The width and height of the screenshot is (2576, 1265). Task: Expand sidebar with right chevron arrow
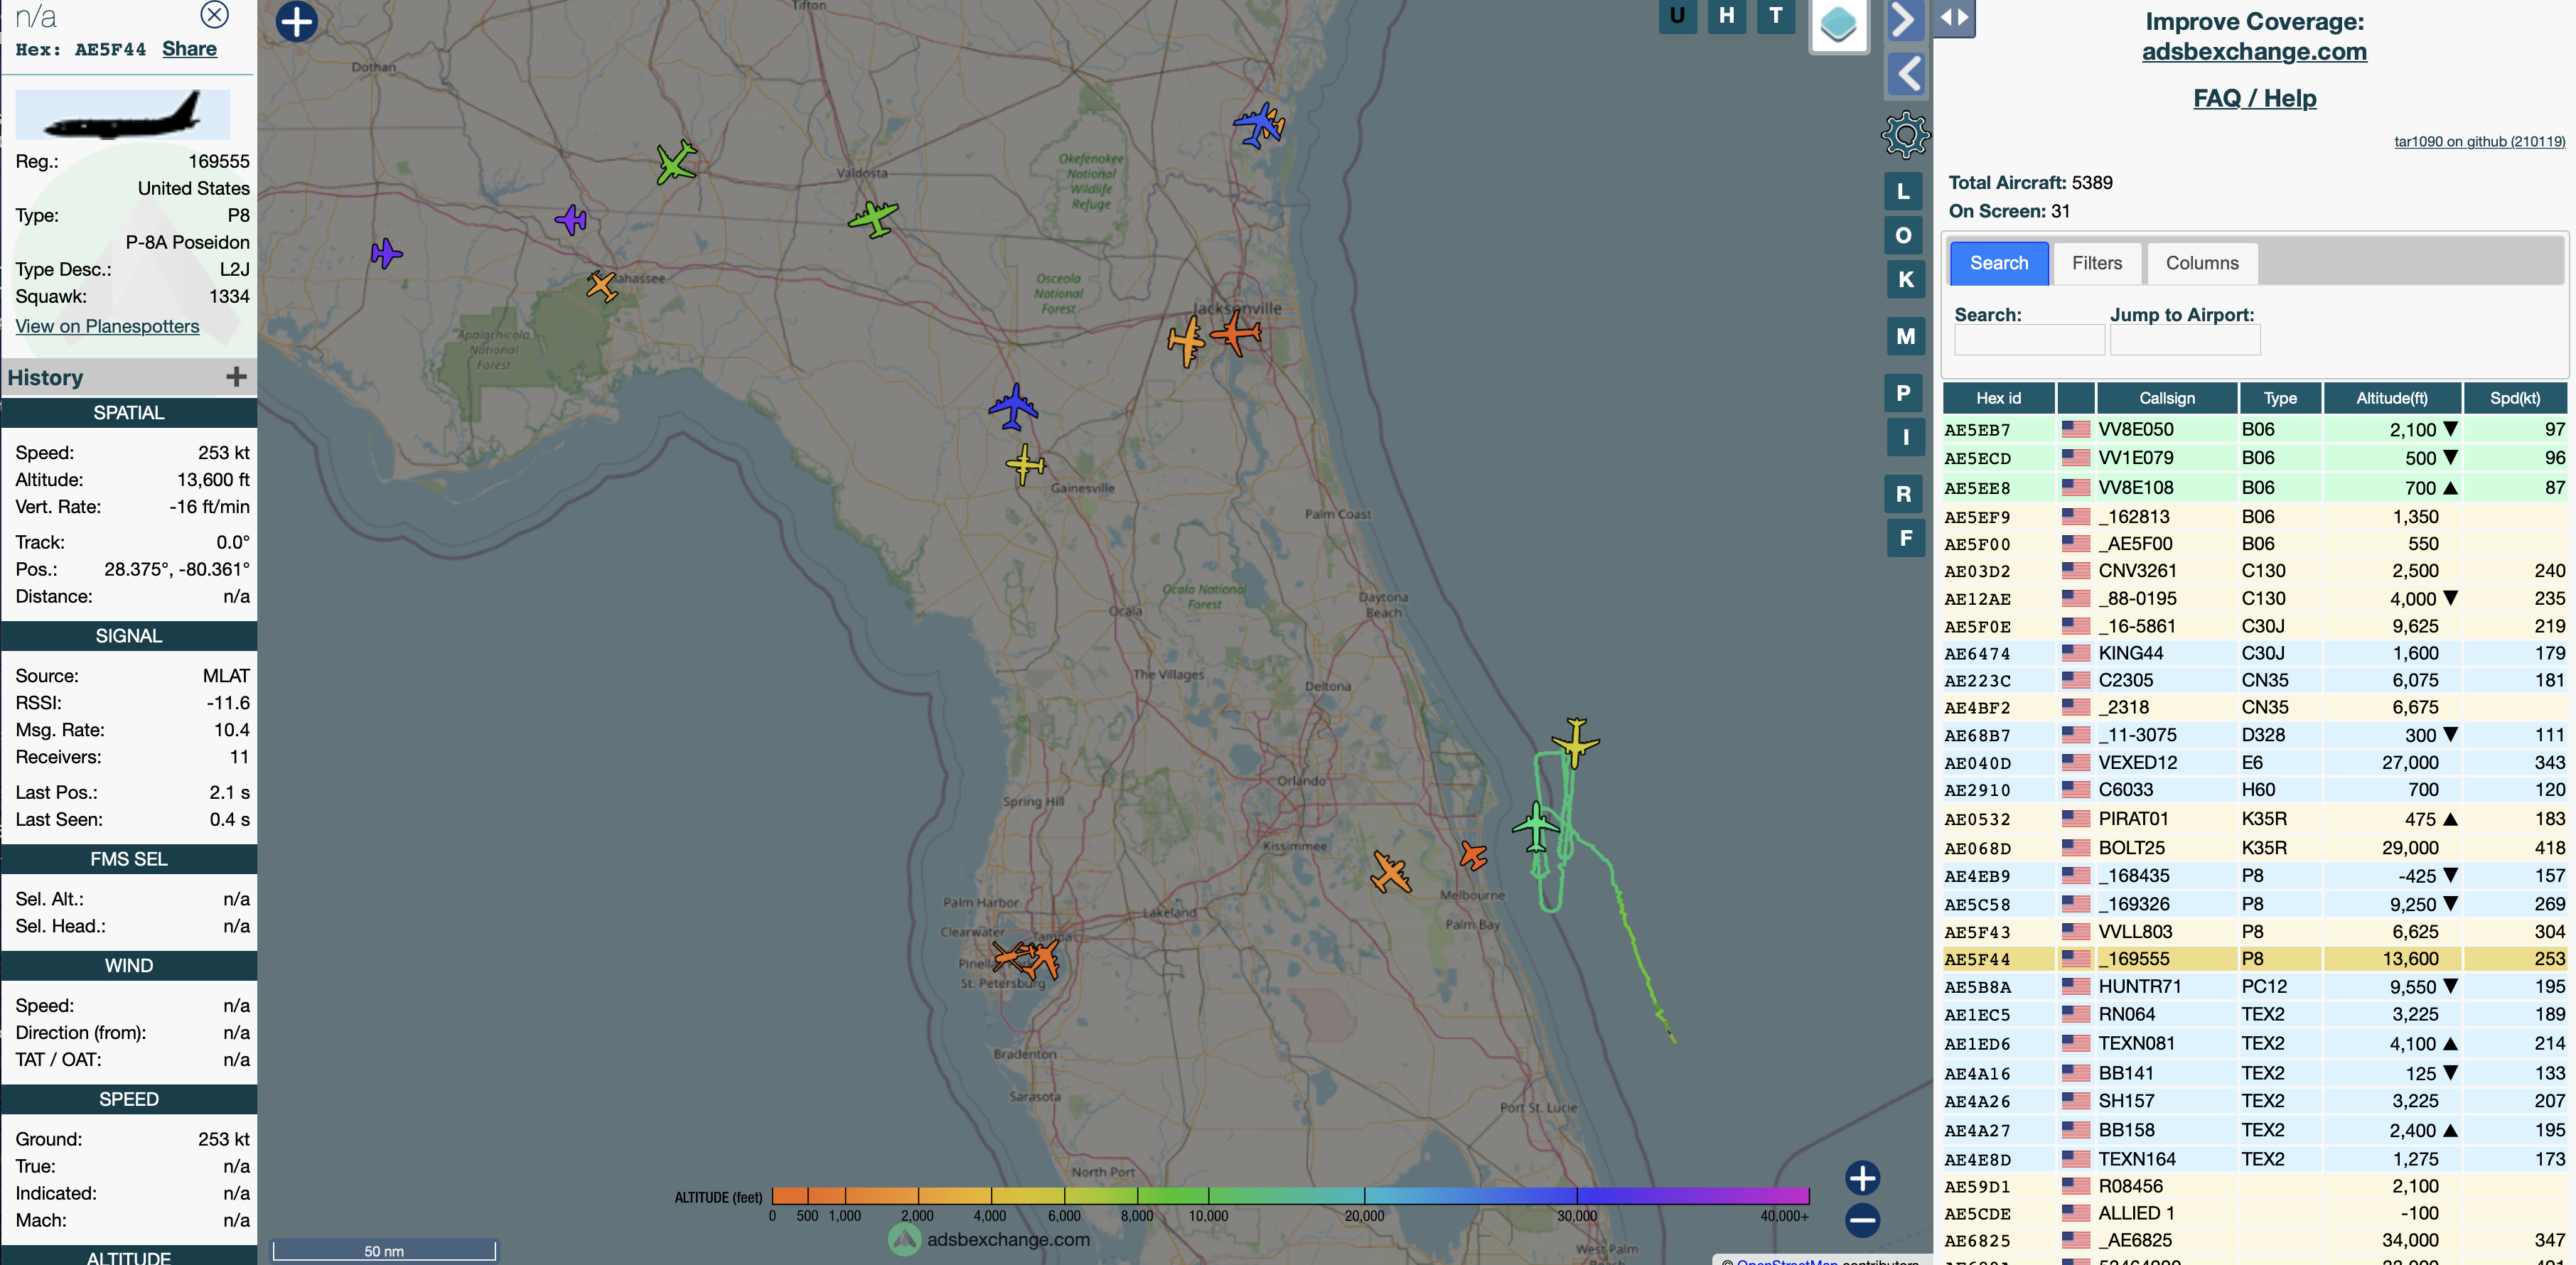click(1905, 19)
